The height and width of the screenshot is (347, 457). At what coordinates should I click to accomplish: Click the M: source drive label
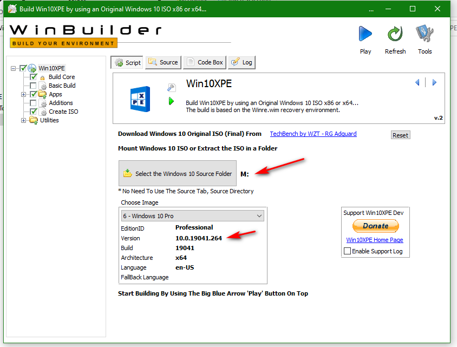click(245, 174)
